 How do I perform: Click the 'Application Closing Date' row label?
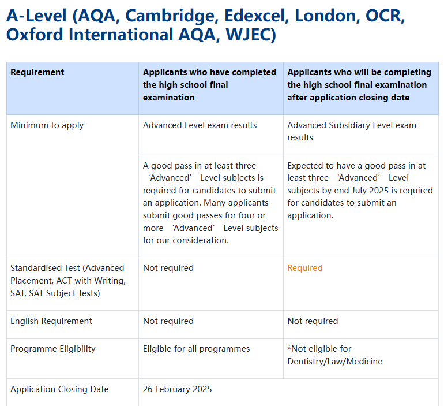pos(59,389)
